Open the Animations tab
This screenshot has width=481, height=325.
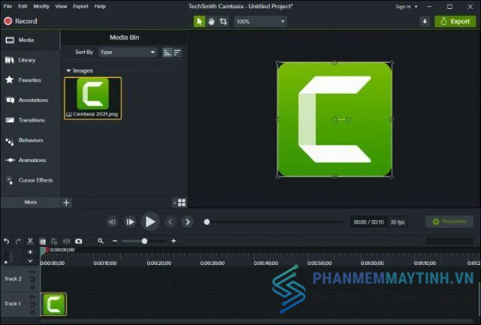point(30,160)
